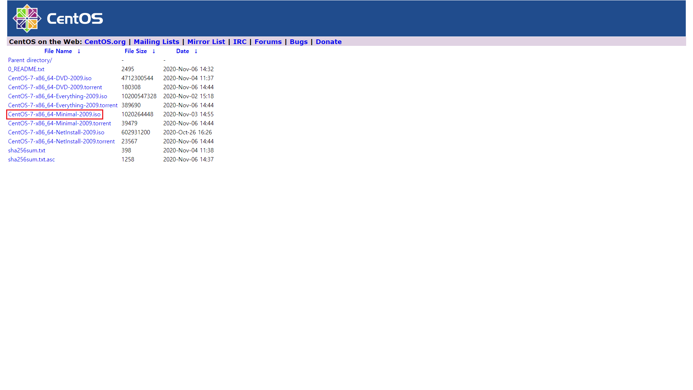This screenshot has width=693, height=390.
Task: Open the IRC link
Action: (x=240, y=42)
